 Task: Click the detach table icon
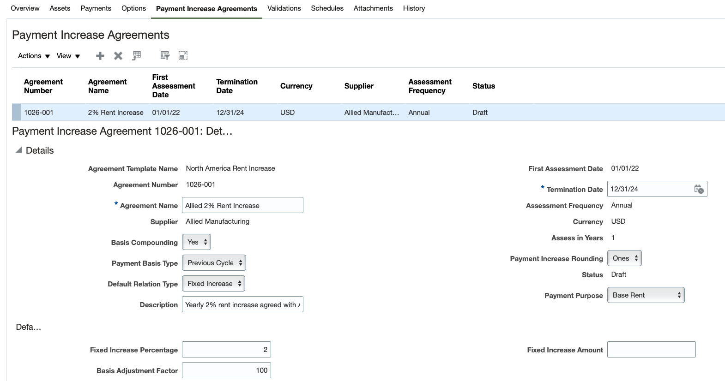[x=183, y=56]
